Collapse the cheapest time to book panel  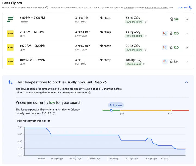[x=186, y=82]
